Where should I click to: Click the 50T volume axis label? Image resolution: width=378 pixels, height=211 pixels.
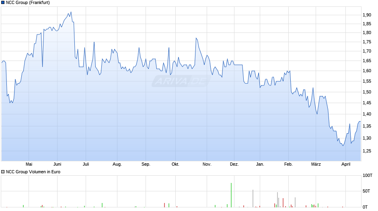point(366,191)
